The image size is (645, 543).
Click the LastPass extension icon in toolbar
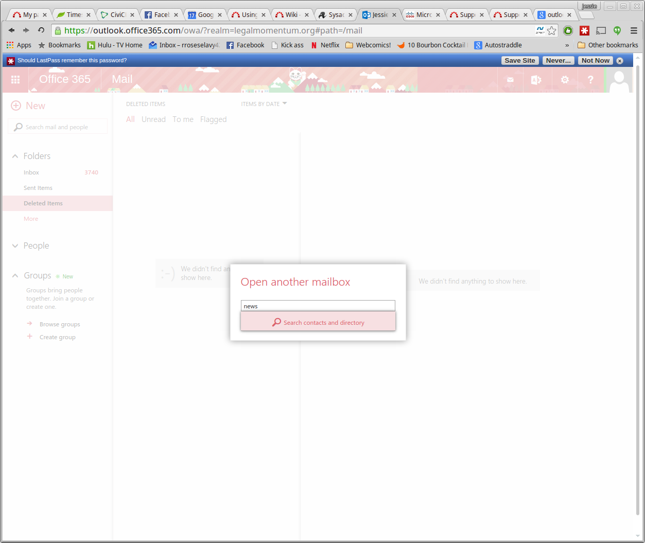pyautogui.click(x=584, y=30)
